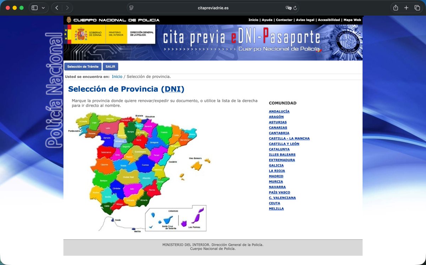Click the Barcelona province on the map
Image resolution: width=426 pixels, height=265 pixels.
tap(185, 140)
